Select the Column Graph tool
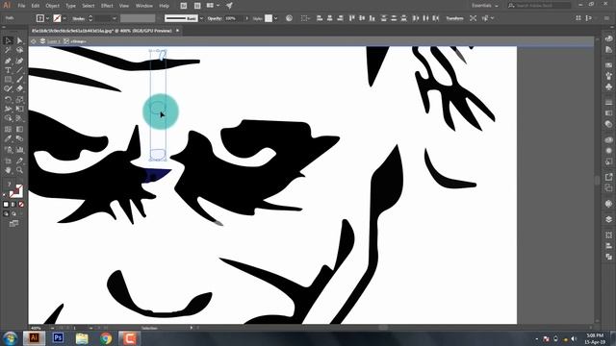Screen dimensions: 616x346 (19, 150)
